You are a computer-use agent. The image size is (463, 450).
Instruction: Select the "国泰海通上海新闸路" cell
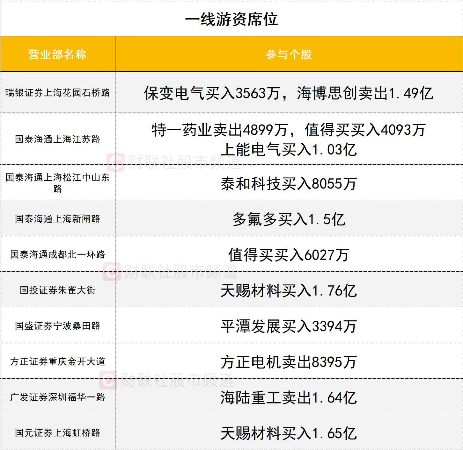point(58,218)
